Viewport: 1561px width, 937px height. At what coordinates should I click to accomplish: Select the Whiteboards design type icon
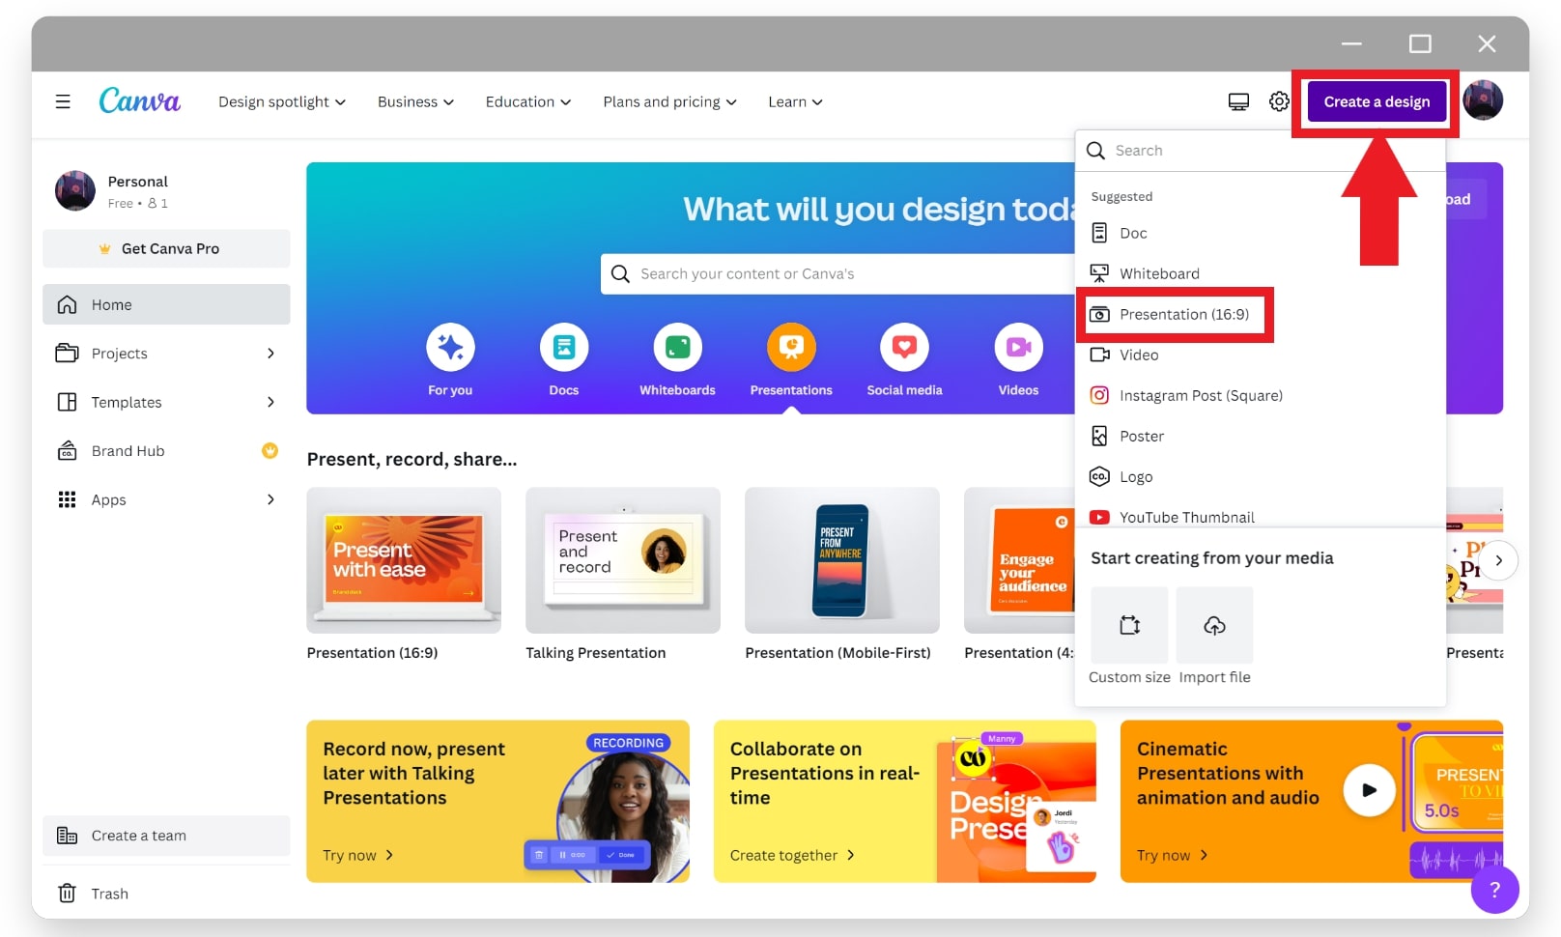pos(676,349)
